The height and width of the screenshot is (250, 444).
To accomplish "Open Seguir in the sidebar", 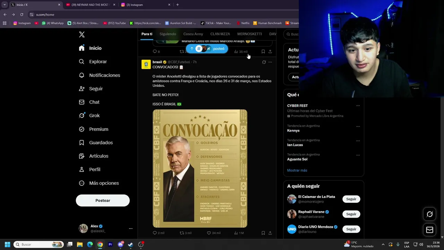I will 91,89.
